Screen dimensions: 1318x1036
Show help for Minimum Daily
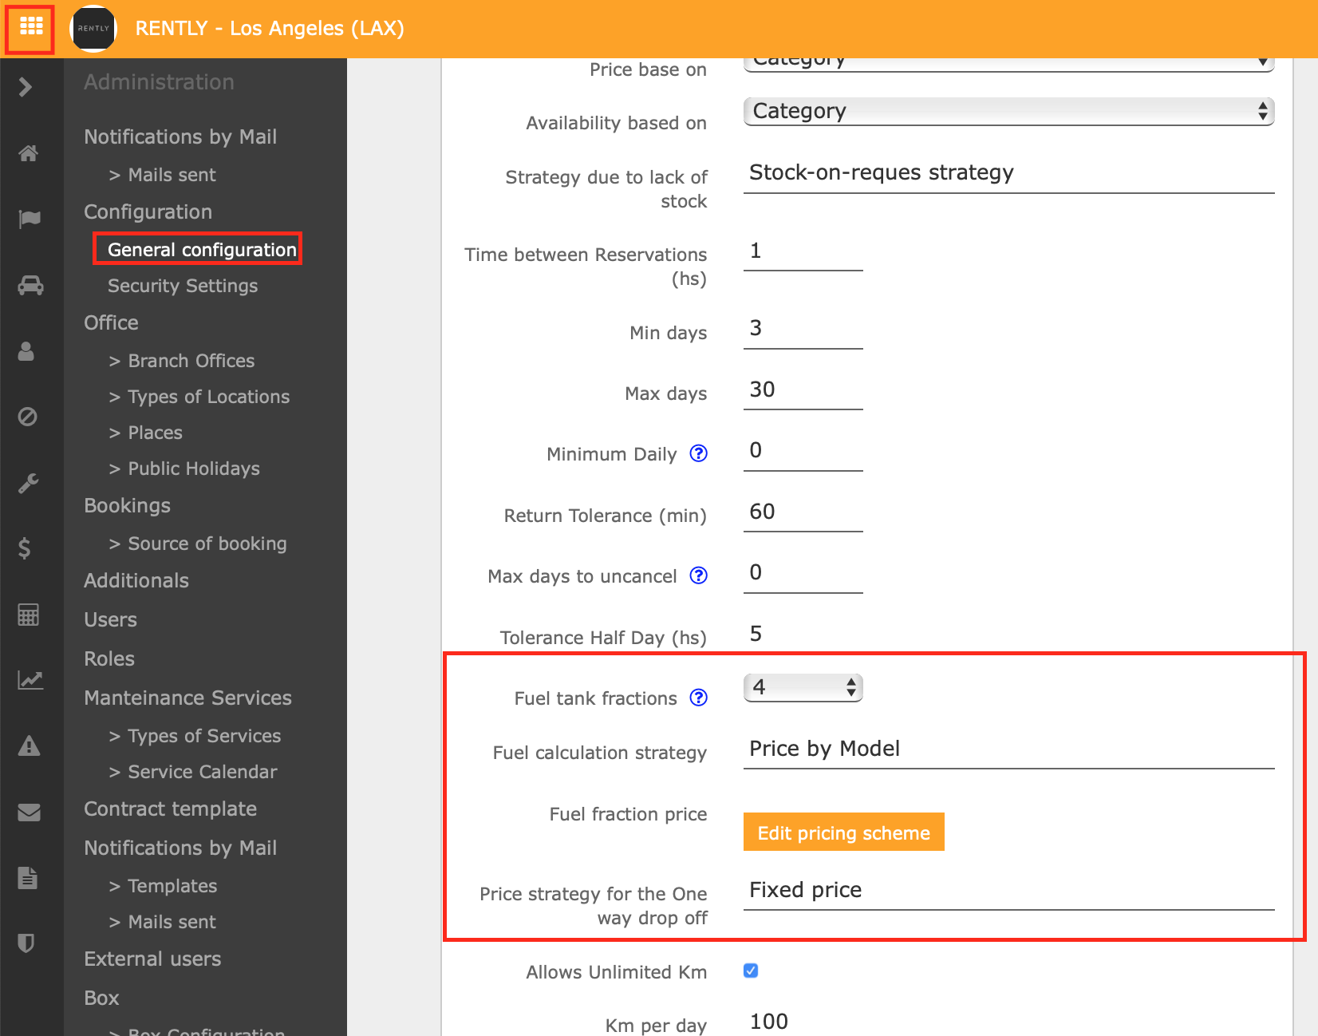coord(699,453)
